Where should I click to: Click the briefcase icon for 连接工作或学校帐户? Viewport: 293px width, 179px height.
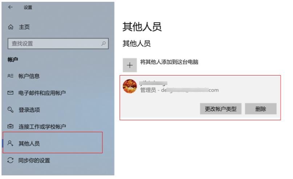point(10,126)
